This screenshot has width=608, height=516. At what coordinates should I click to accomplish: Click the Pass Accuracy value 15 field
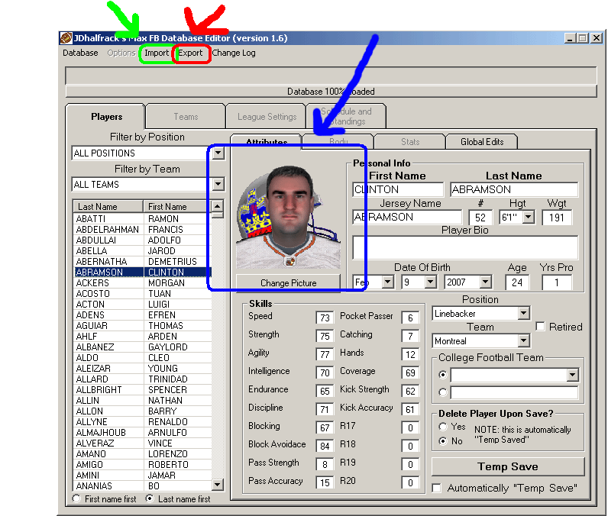tap(325, 482)
